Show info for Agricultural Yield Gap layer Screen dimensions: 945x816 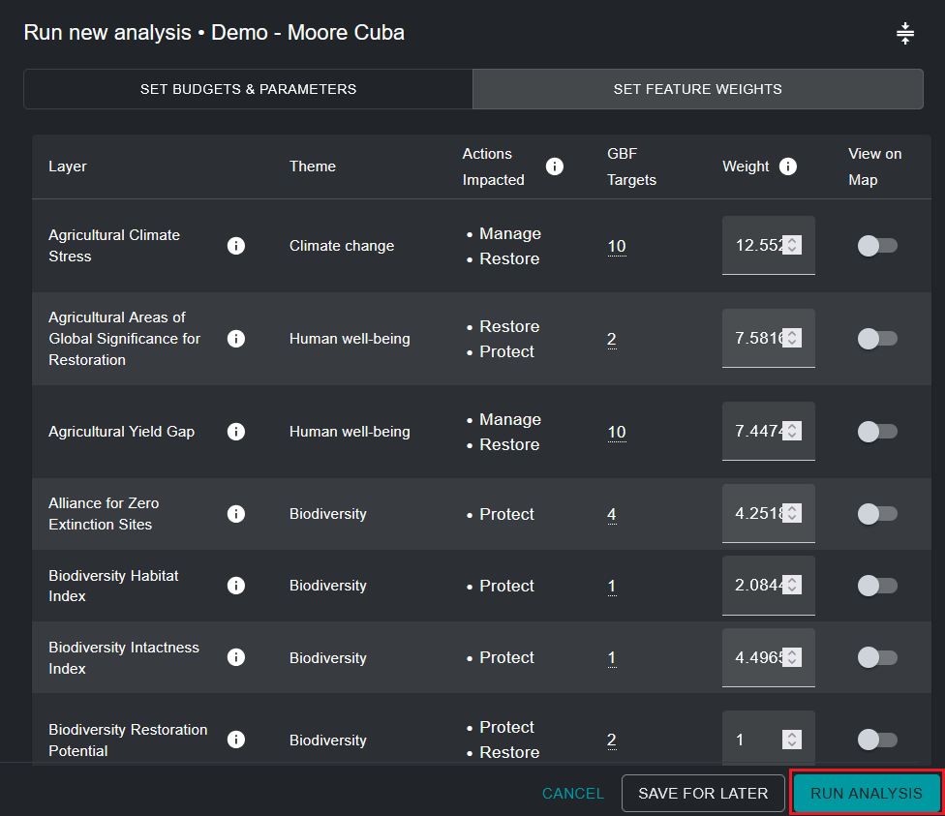click(235, 432)
